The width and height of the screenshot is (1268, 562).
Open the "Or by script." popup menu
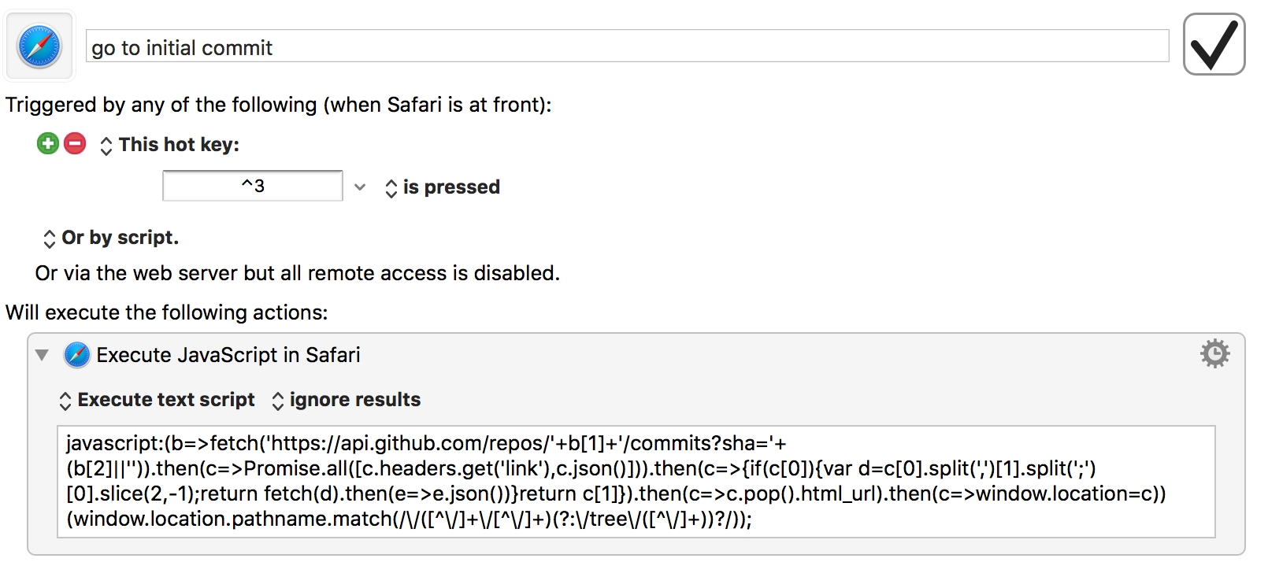(x=111, y=238)
